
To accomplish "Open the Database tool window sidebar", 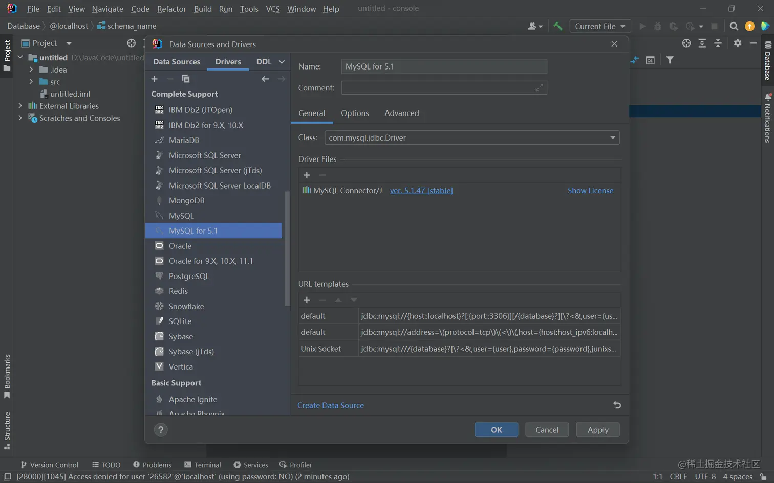I will (x=767, y=60).
